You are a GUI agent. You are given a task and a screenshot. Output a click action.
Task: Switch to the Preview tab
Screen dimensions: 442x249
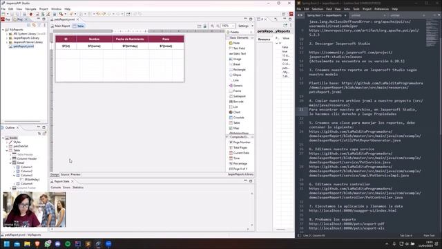(75, 174)
